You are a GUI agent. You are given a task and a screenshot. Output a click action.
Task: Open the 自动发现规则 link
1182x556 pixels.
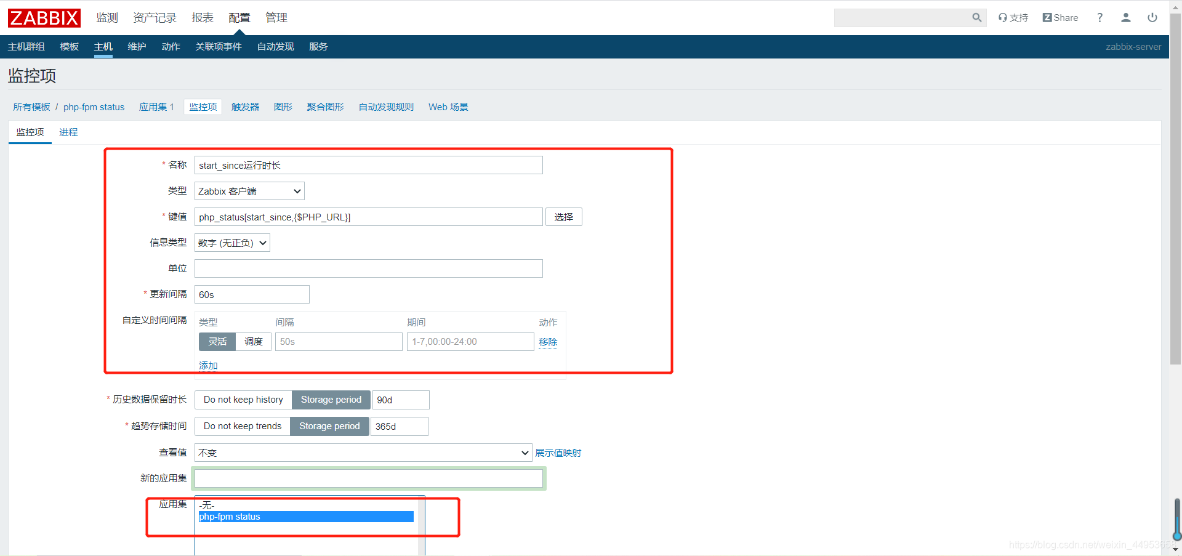coord(387,107)
